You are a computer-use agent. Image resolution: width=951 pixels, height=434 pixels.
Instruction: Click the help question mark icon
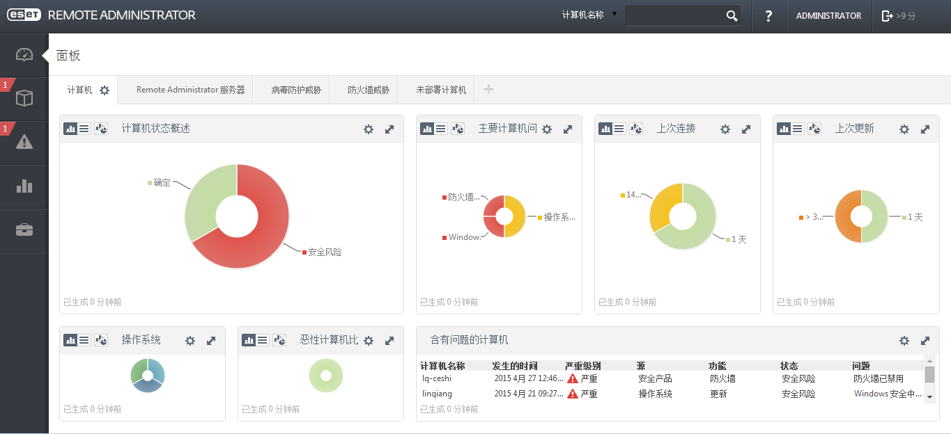(768, 16)
